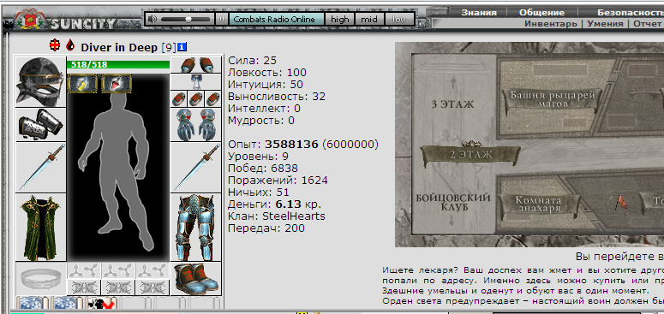Click the necklace amulet slot

pyautogui.click(x=195, y=82)
